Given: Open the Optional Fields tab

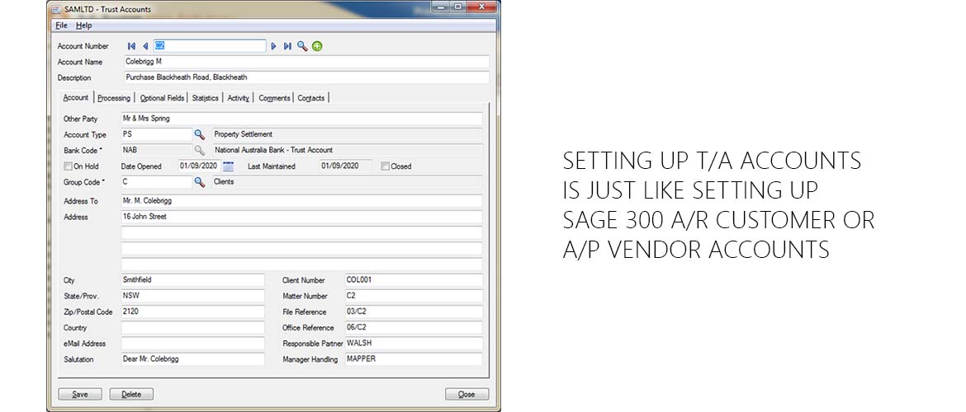Looking at the screenshot, I should (162, 98).
